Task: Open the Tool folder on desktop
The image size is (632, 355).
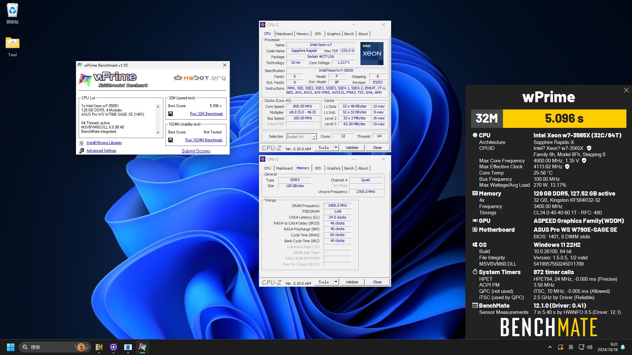Action: [13, 47]
